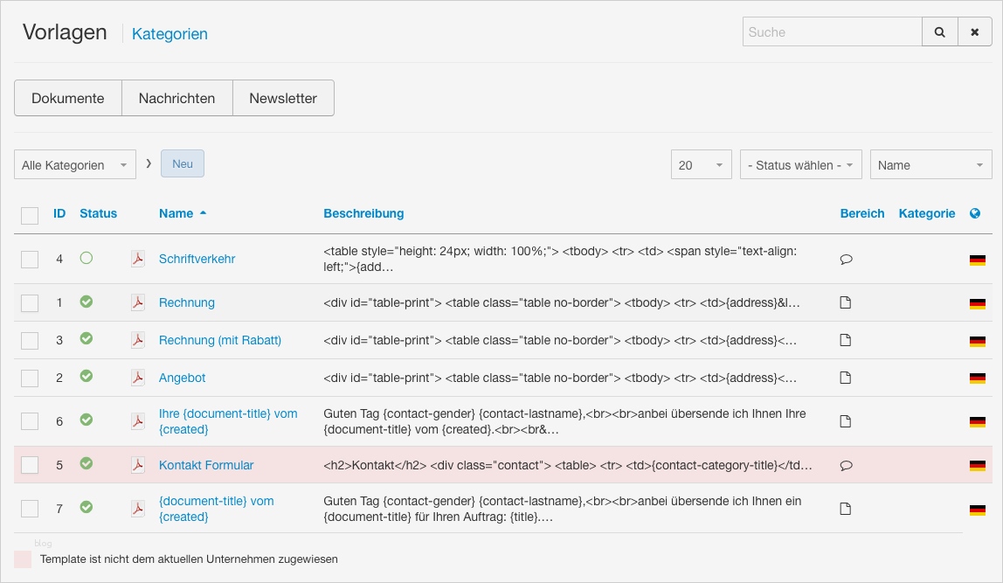The height and width of the screenshot is (583, 1003).
Task: Clear search with the X icon
Action: 975,32
